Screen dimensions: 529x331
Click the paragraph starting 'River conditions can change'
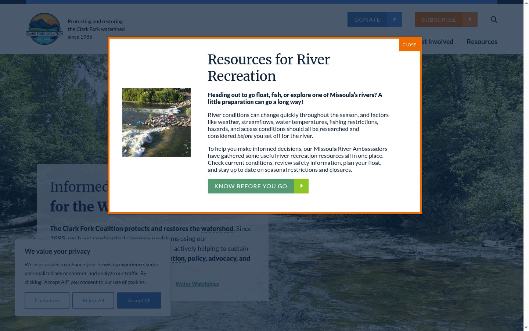(298, 125)
